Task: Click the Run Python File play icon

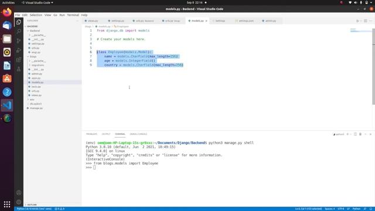Action: [357, 21]
